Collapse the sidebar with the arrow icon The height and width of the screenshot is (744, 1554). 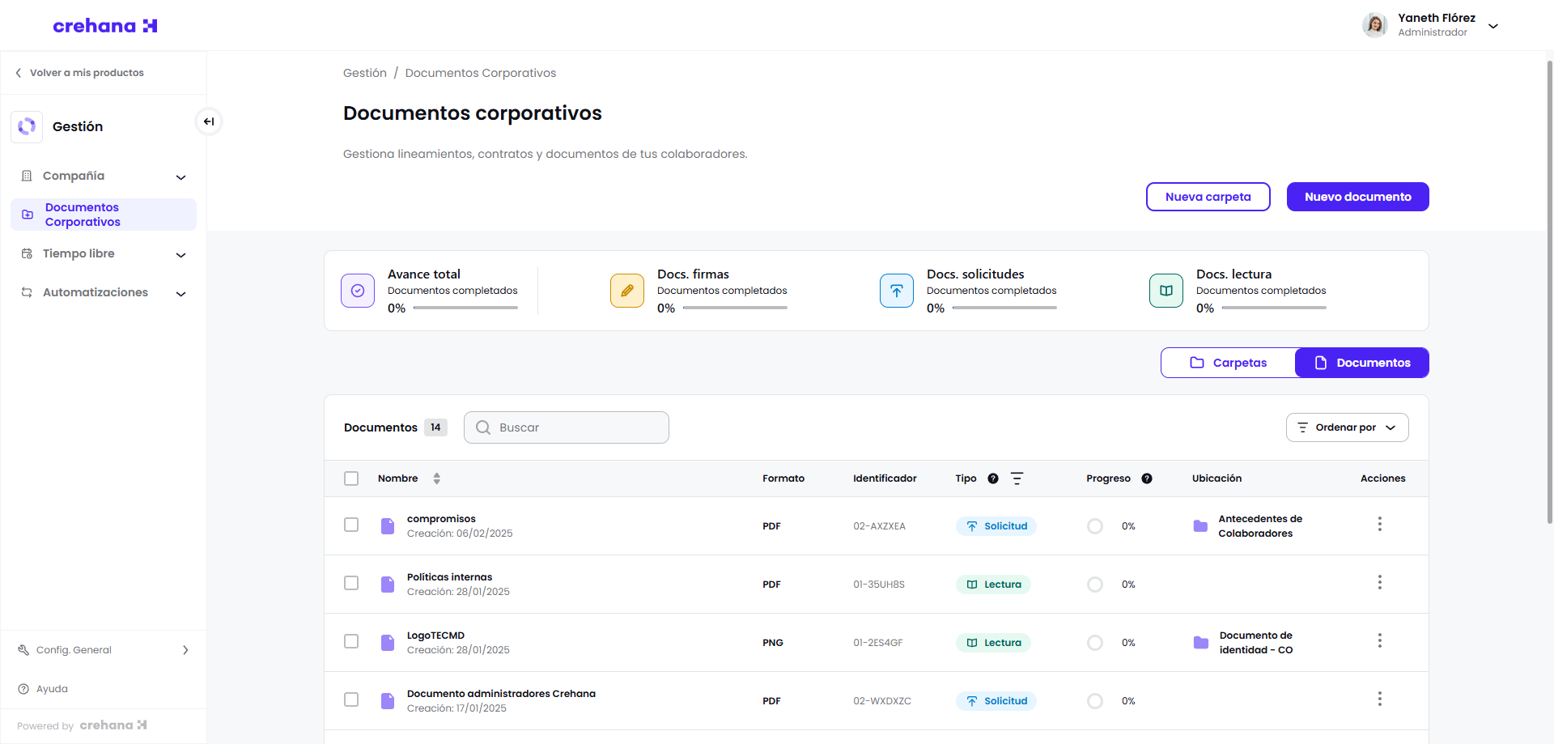(x=209, y=121)
